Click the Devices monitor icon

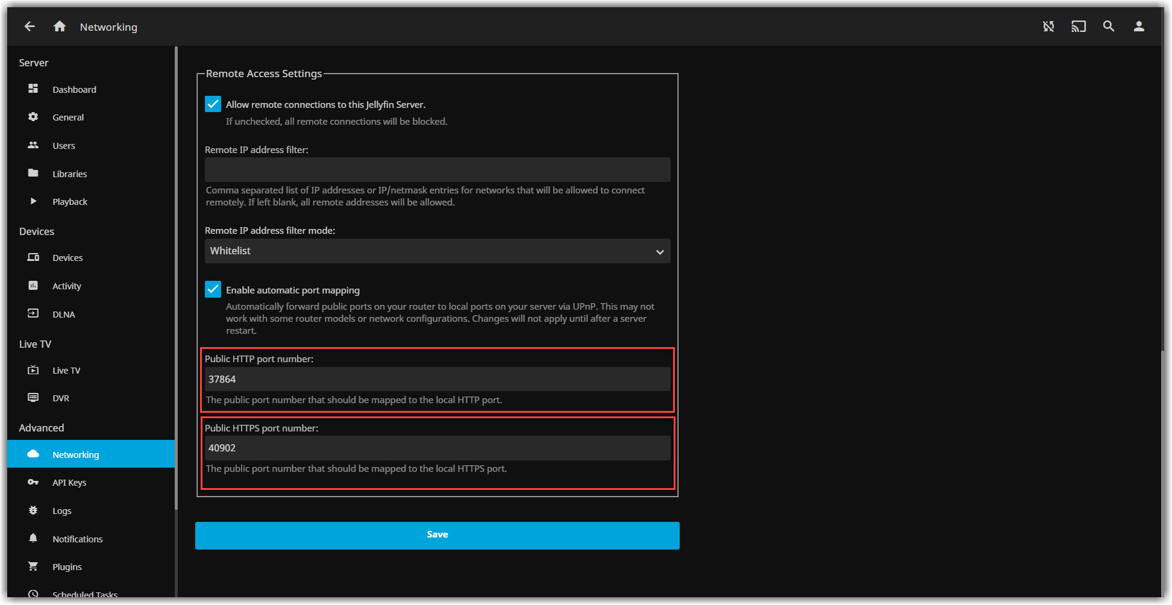33,257
